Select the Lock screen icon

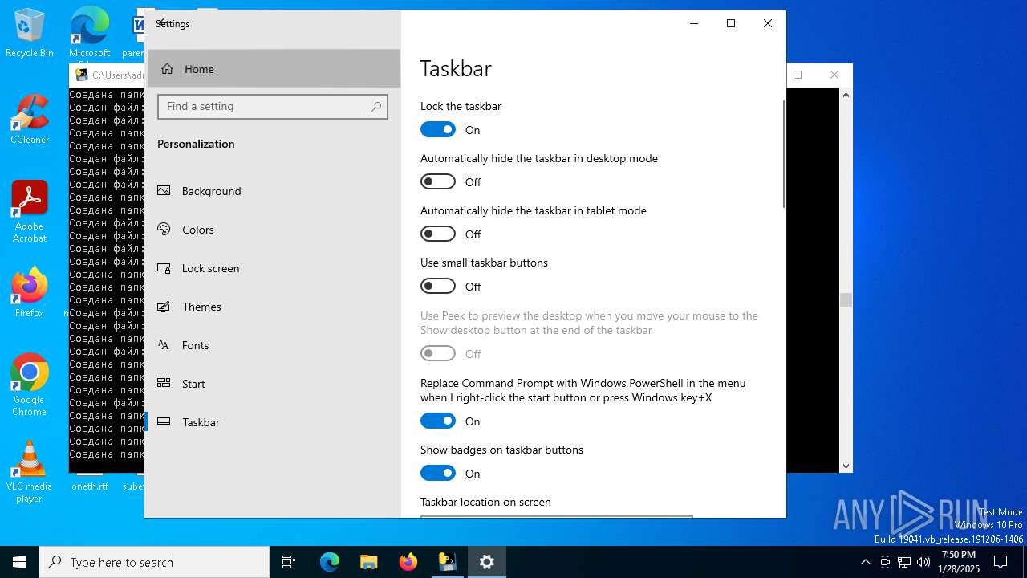point(164,268)
